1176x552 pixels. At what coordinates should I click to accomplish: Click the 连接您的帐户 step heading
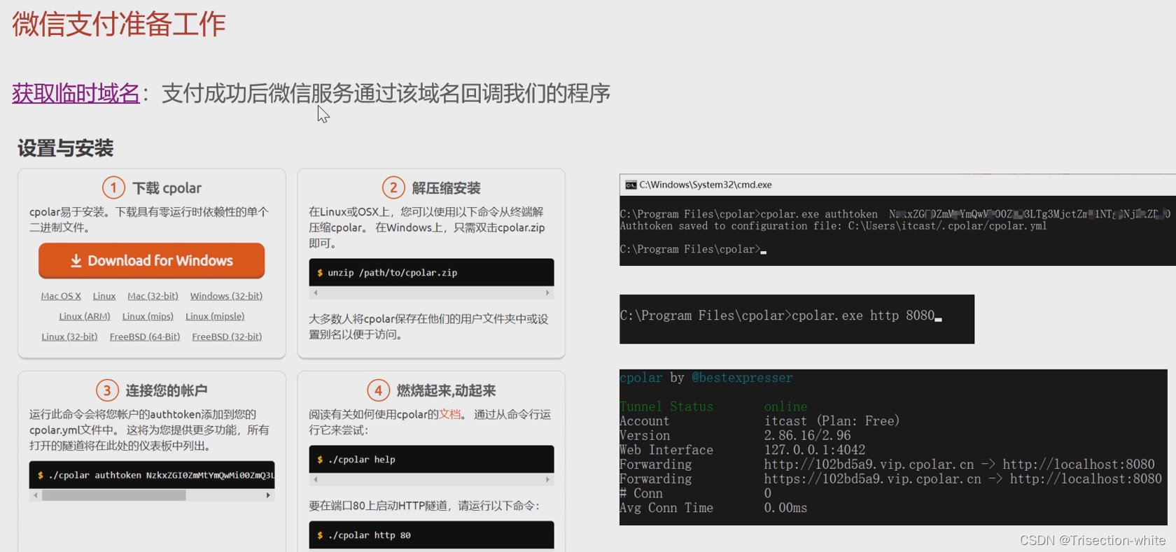tap(166, 390)
